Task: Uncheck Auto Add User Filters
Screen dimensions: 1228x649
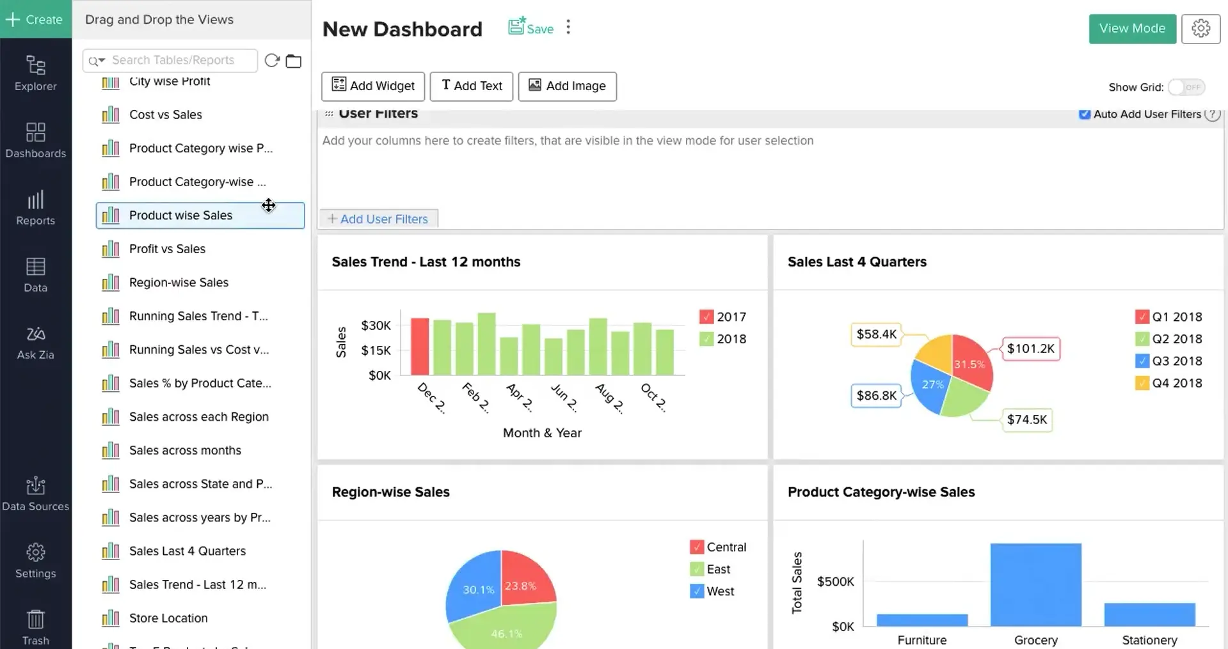Action: [x=1084, y=114]
